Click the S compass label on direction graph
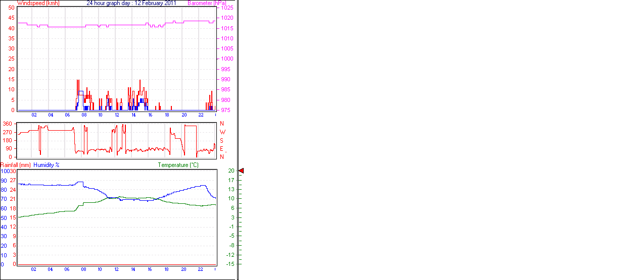The height and width of the screenshot is (280, 643). [222, 141]
